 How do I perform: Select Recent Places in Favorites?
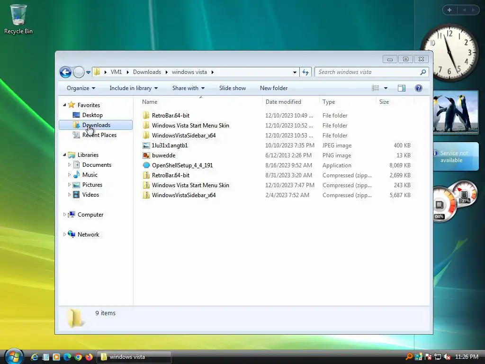pyautogui.click(x=99, y=135)
